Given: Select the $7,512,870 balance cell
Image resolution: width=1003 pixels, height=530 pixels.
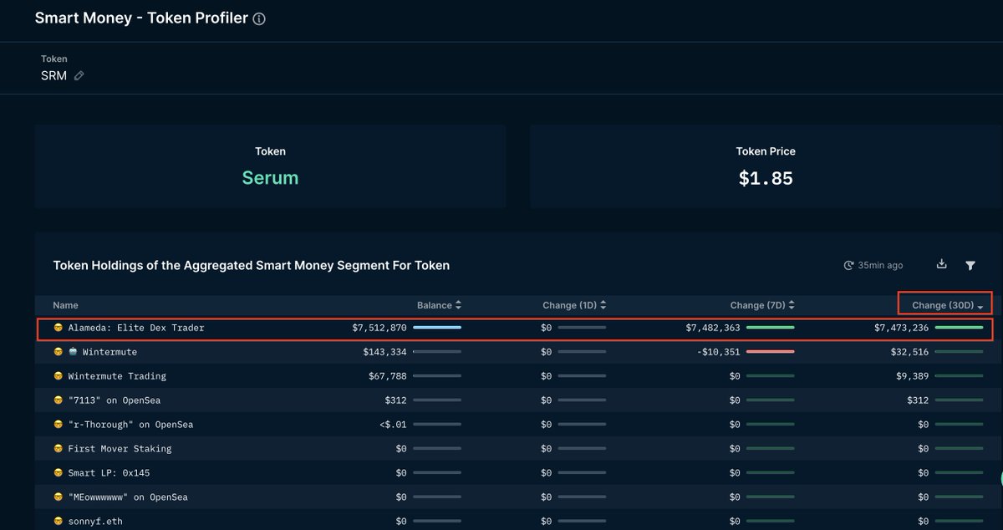Looking at the screenshot, I should tap(379, 329).
